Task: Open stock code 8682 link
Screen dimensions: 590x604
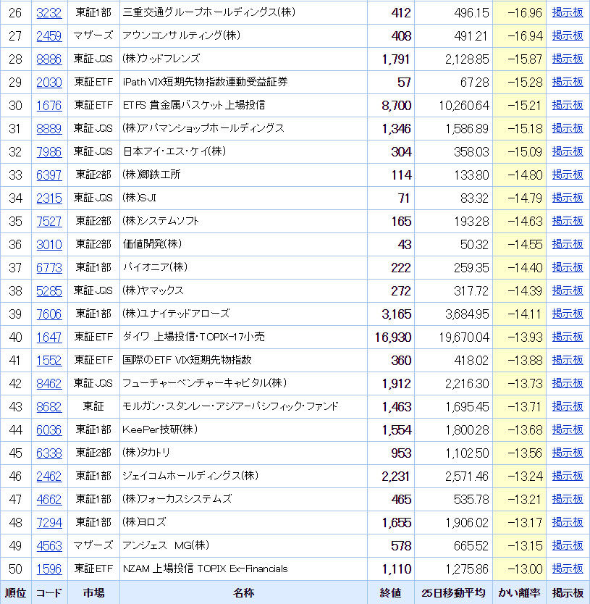Action: [x=49, y=407]
